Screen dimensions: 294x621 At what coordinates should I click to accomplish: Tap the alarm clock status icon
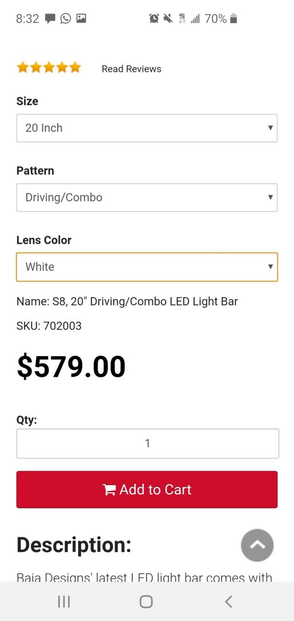tap(154, 18)
